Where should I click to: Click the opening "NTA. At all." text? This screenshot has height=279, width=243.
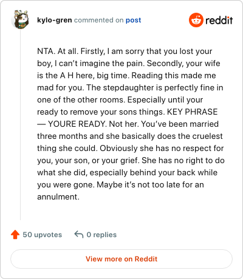(x=58, y=52)
